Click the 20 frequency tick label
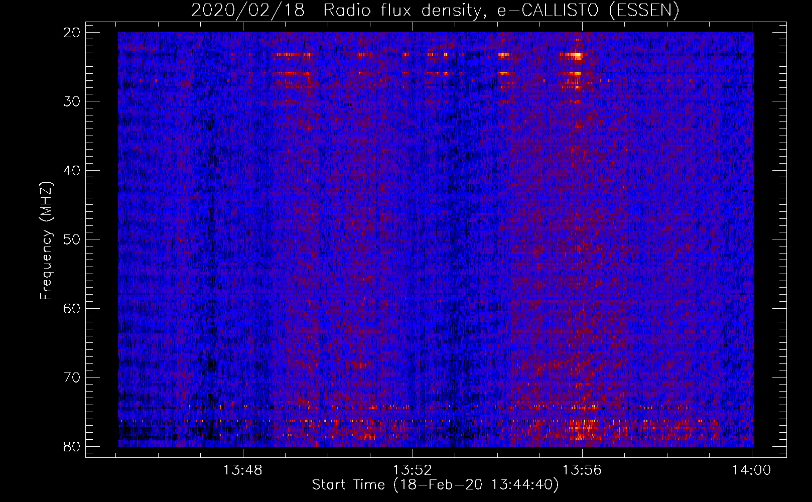Screen dimensions: 812x502 [72, 33]
